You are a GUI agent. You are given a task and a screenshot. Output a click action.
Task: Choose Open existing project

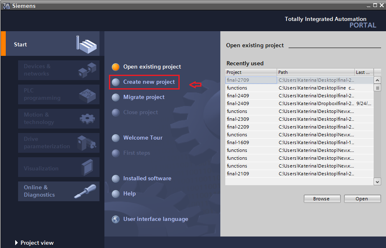pyautogui.click(x=152, y=67)
